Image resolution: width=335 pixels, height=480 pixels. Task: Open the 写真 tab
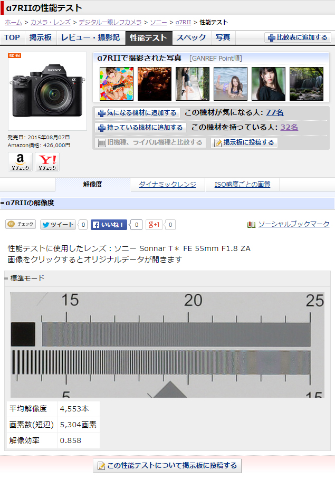223,37
